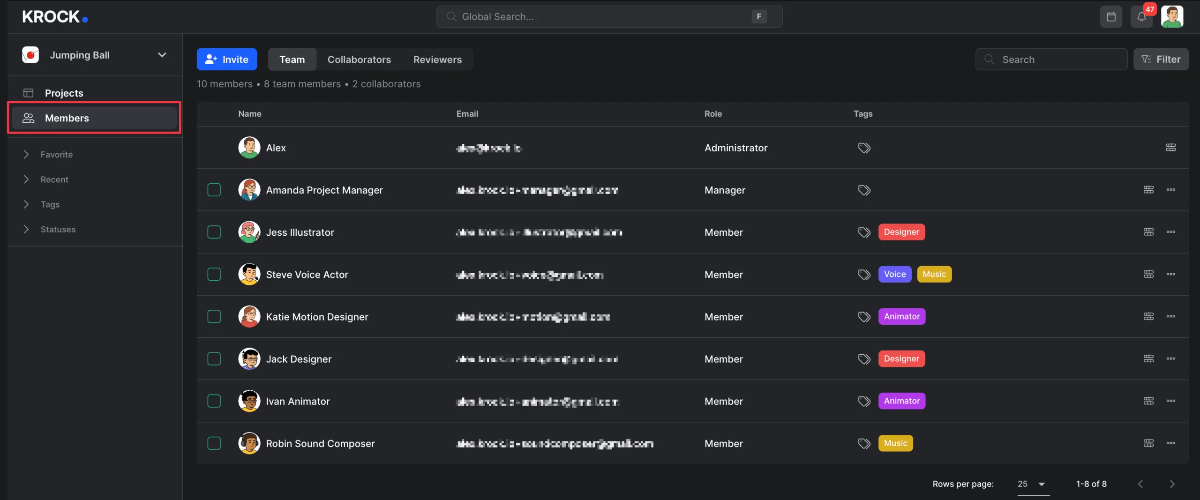Image resolution: width=1200 pixels, height=500 pixels.
Task: Check the checkbox next to Jess Illustrator
Action: pyautogui.click(x=214, y=232)
